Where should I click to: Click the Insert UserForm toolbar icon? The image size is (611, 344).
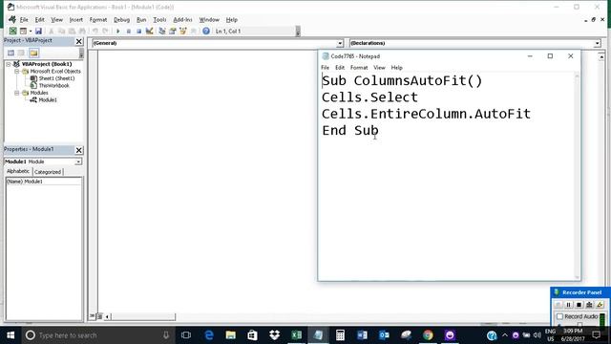[23, 31]
